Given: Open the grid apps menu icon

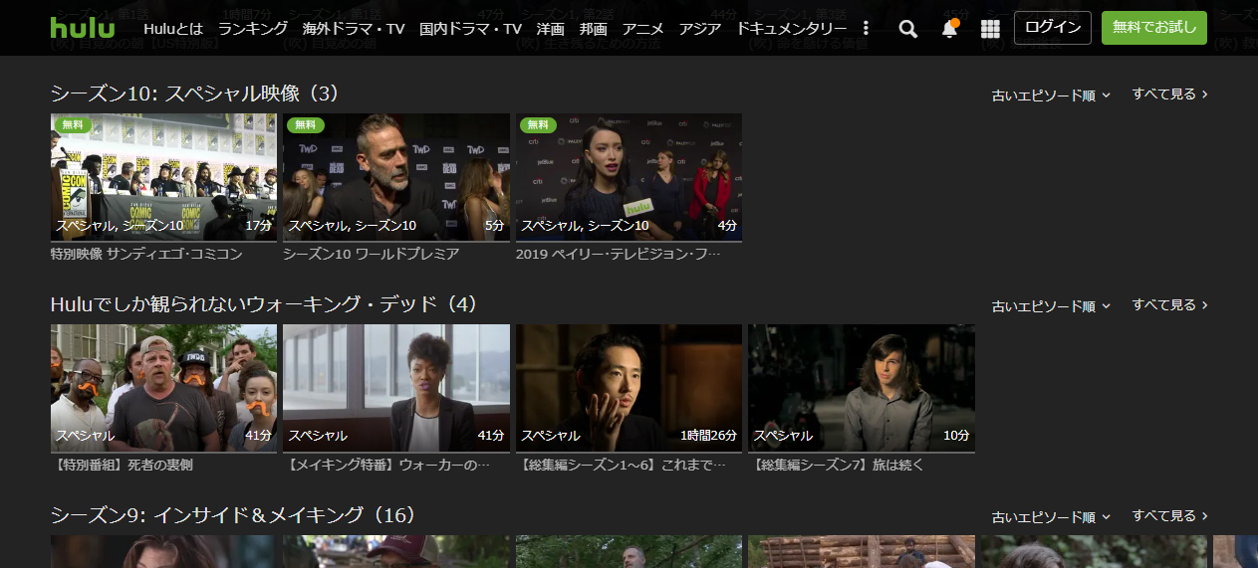Looking at the screenshot, I should click(990, 29).
